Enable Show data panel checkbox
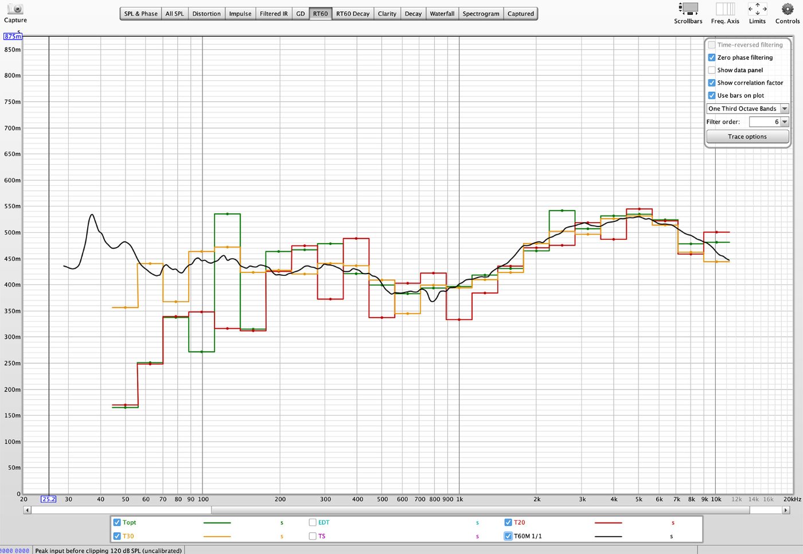 click(712, 70)
